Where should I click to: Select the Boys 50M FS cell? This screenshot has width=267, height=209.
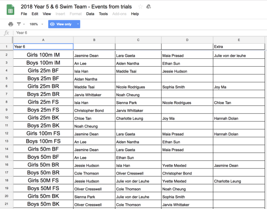[x=43, y=188]
